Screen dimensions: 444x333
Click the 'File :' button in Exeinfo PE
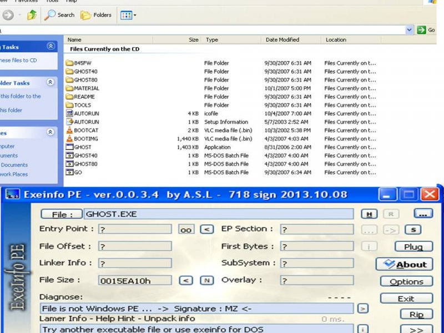coord(62,214)
